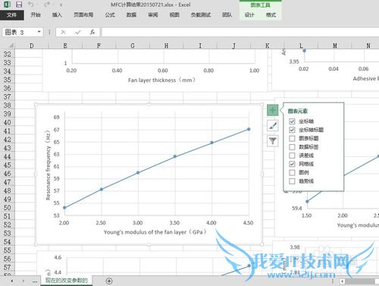Click the Excel logo icon in title bar
The height and width of the screenshot is (286, 379).
click(7, 5)
